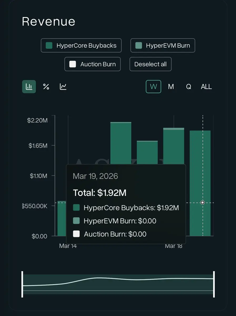Image resolution: width=236 pixels, height=316 pixels.
Task: Click the tallest bar near $2.20M
Action: tap(121, 143)
